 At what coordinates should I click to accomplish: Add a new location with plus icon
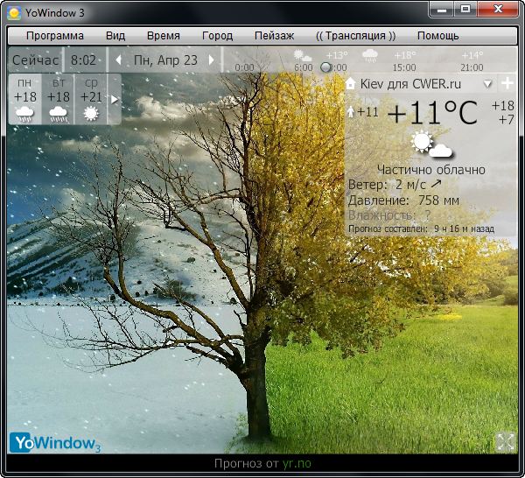507,84
